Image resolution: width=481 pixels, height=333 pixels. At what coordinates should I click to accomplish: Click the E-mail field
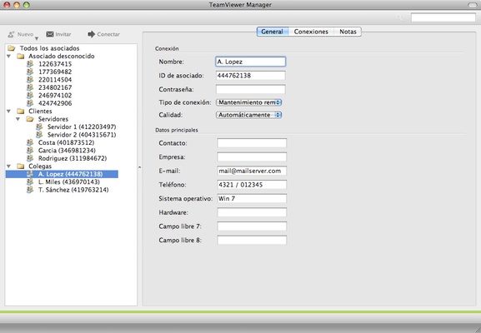252,171
